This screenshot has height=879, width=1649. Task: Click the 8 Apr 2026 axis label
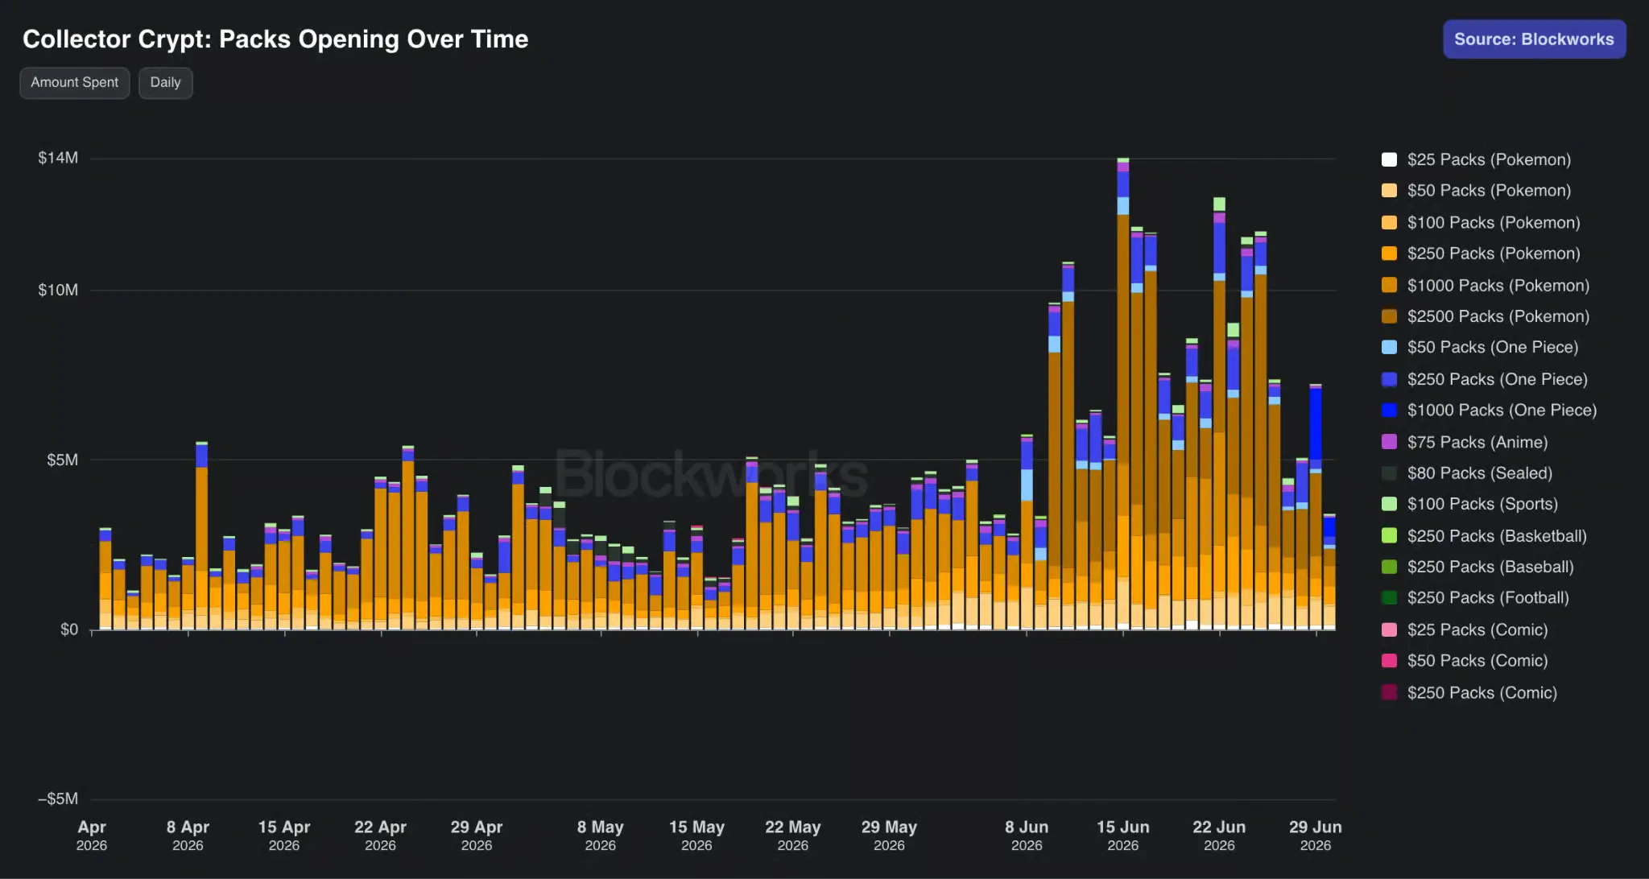pos(188,836)
